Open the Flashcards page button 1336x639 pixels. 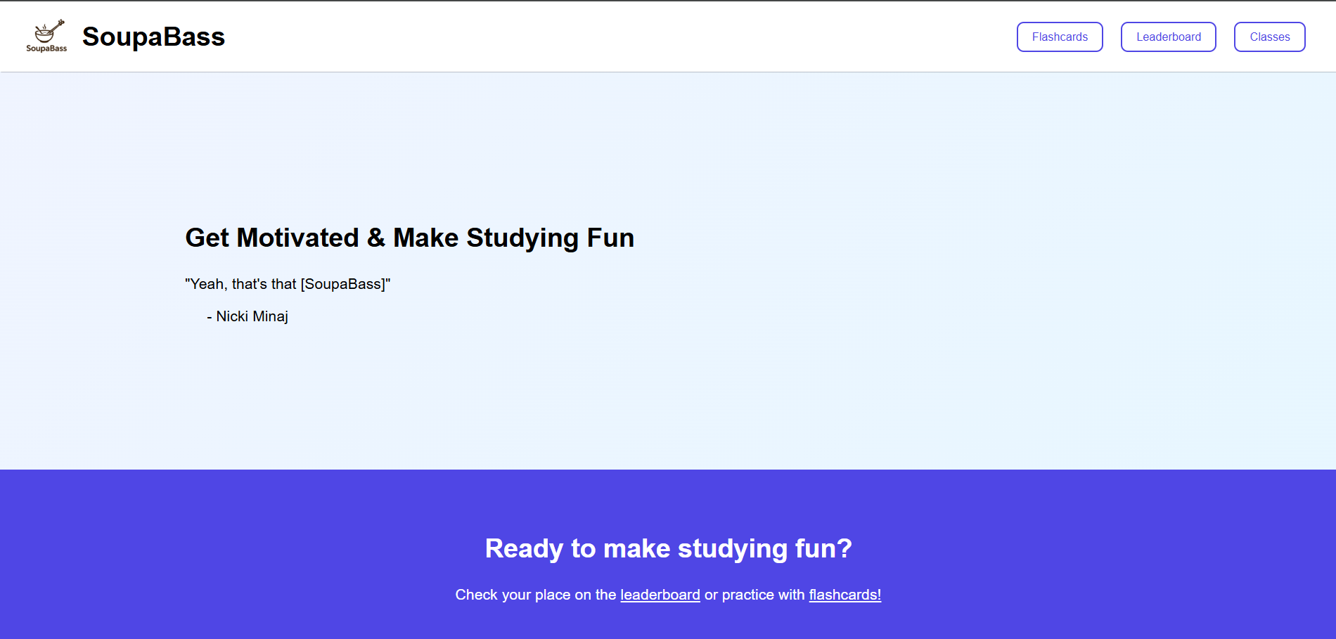pyautogui.click(x=1060, y=37)
